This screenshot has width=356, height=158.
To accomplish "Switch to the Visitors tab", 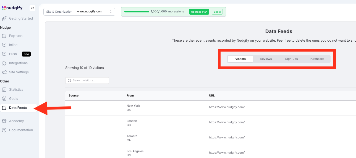I will [x=240, y=59].
